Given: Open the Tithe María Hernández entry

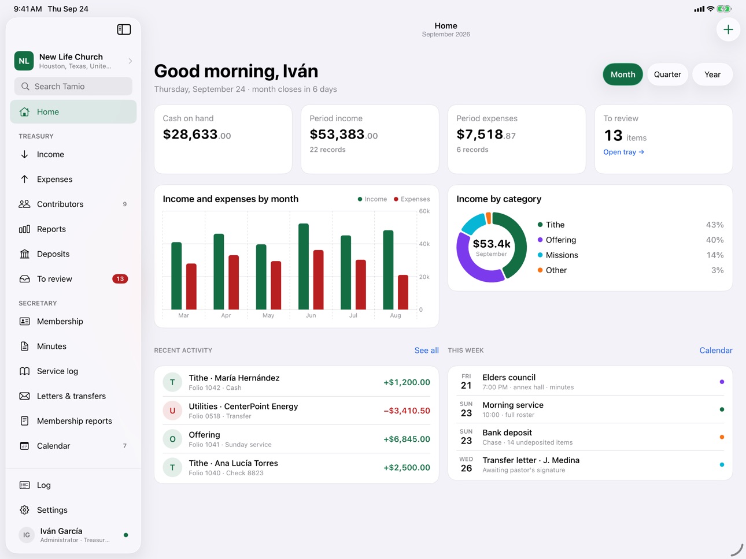Looking at the screenshot, I should [x=297, y=382].
